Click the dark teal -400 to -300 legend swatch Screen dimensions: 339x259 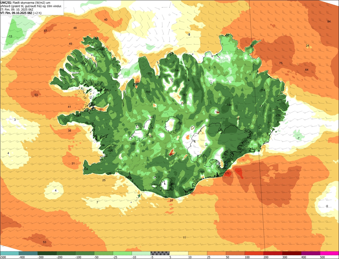pos(28,253)
